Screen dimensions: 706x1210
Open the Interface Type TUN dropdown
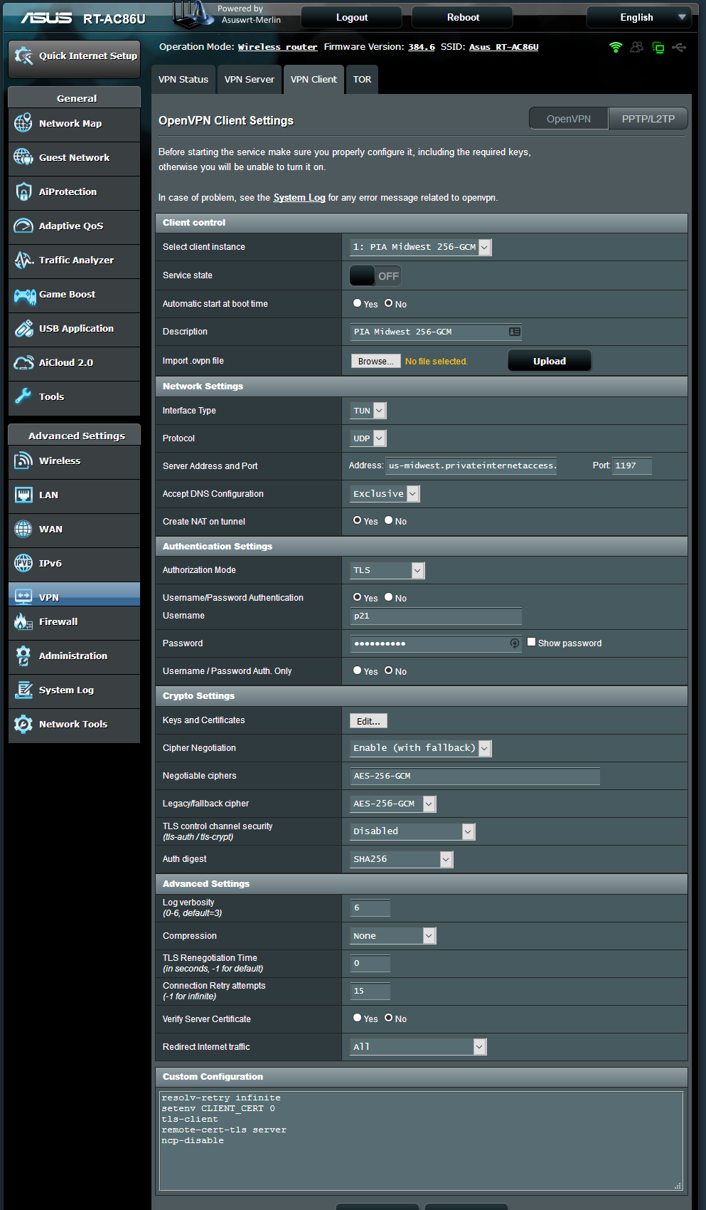click(368, 411)
